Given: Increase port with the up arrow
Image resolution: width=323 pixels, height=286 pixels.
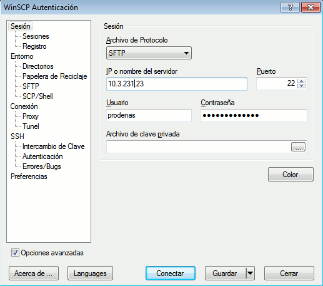Looking at the screenshot, I should tap(301, 81).
